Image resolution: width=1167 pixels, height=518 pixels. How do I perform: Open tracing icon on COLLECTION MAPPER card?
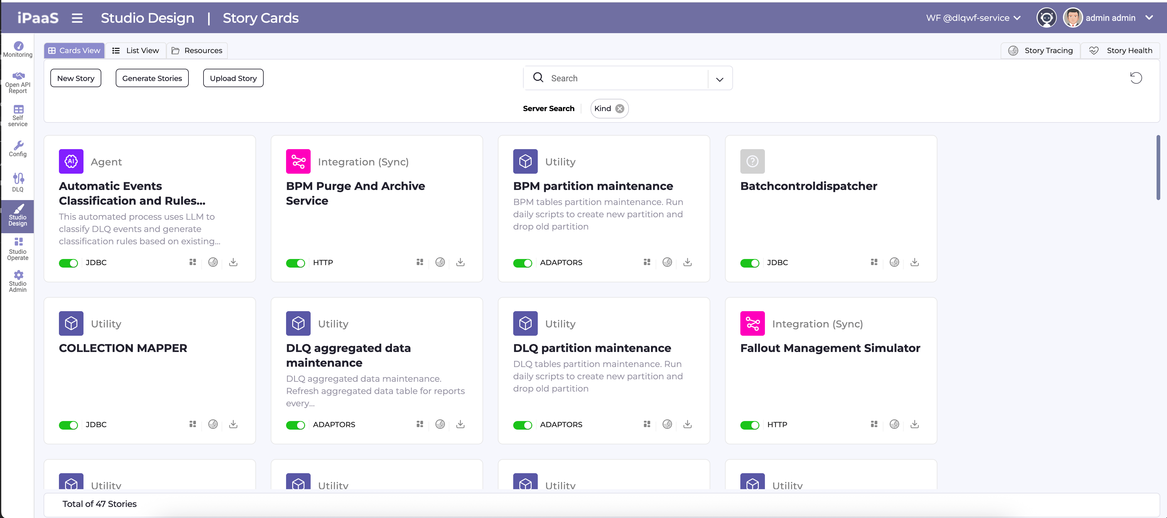[213, 424]
